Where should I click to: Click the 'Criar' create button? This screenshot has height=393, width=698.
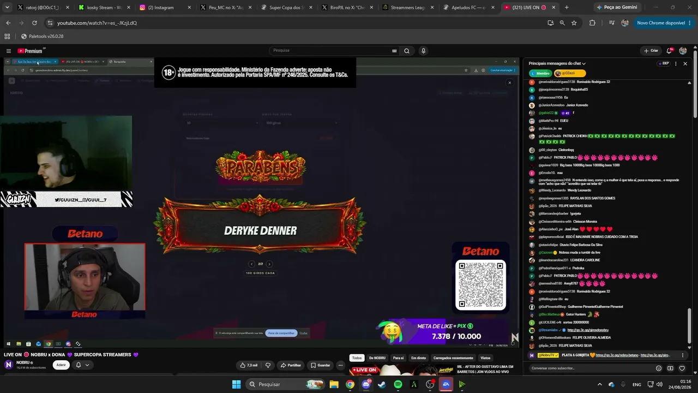point(651,51)
